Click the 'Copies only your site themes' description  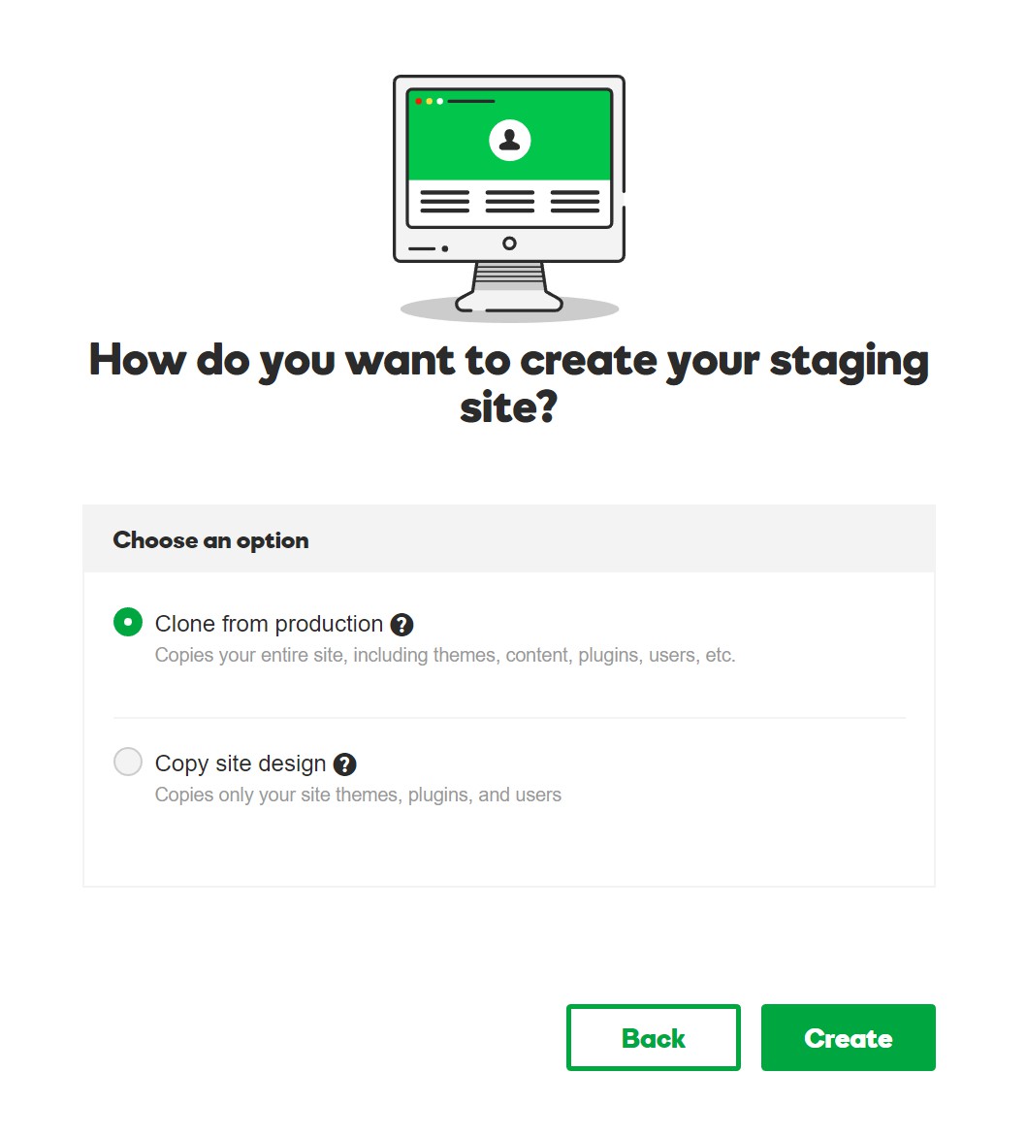tap(358, 795)
